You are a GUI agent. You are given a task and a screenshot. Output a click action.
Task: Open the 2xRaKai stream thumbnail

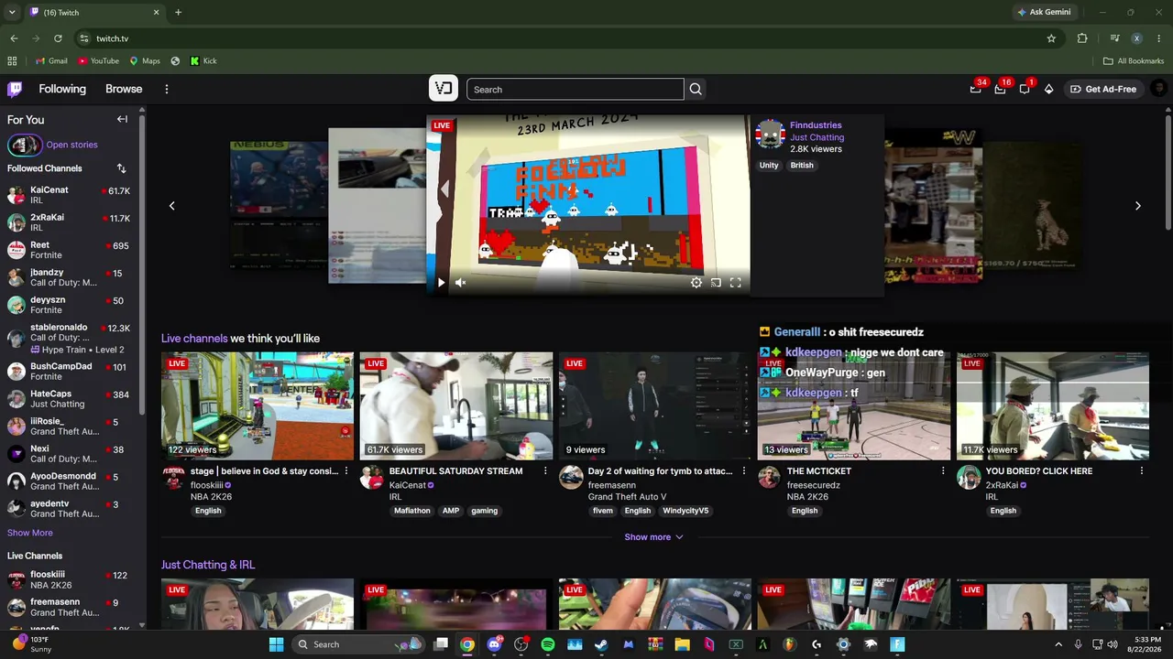pyautogui.click(x=1053, y=405)
